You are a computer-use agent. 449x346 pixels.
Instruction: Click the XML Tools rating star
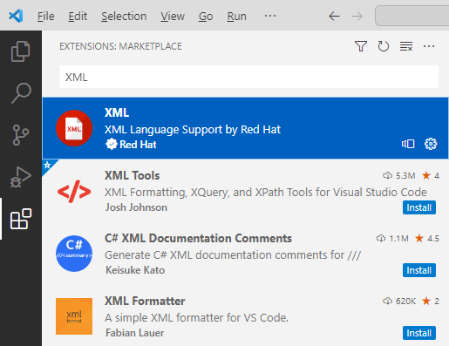[426, 175]
